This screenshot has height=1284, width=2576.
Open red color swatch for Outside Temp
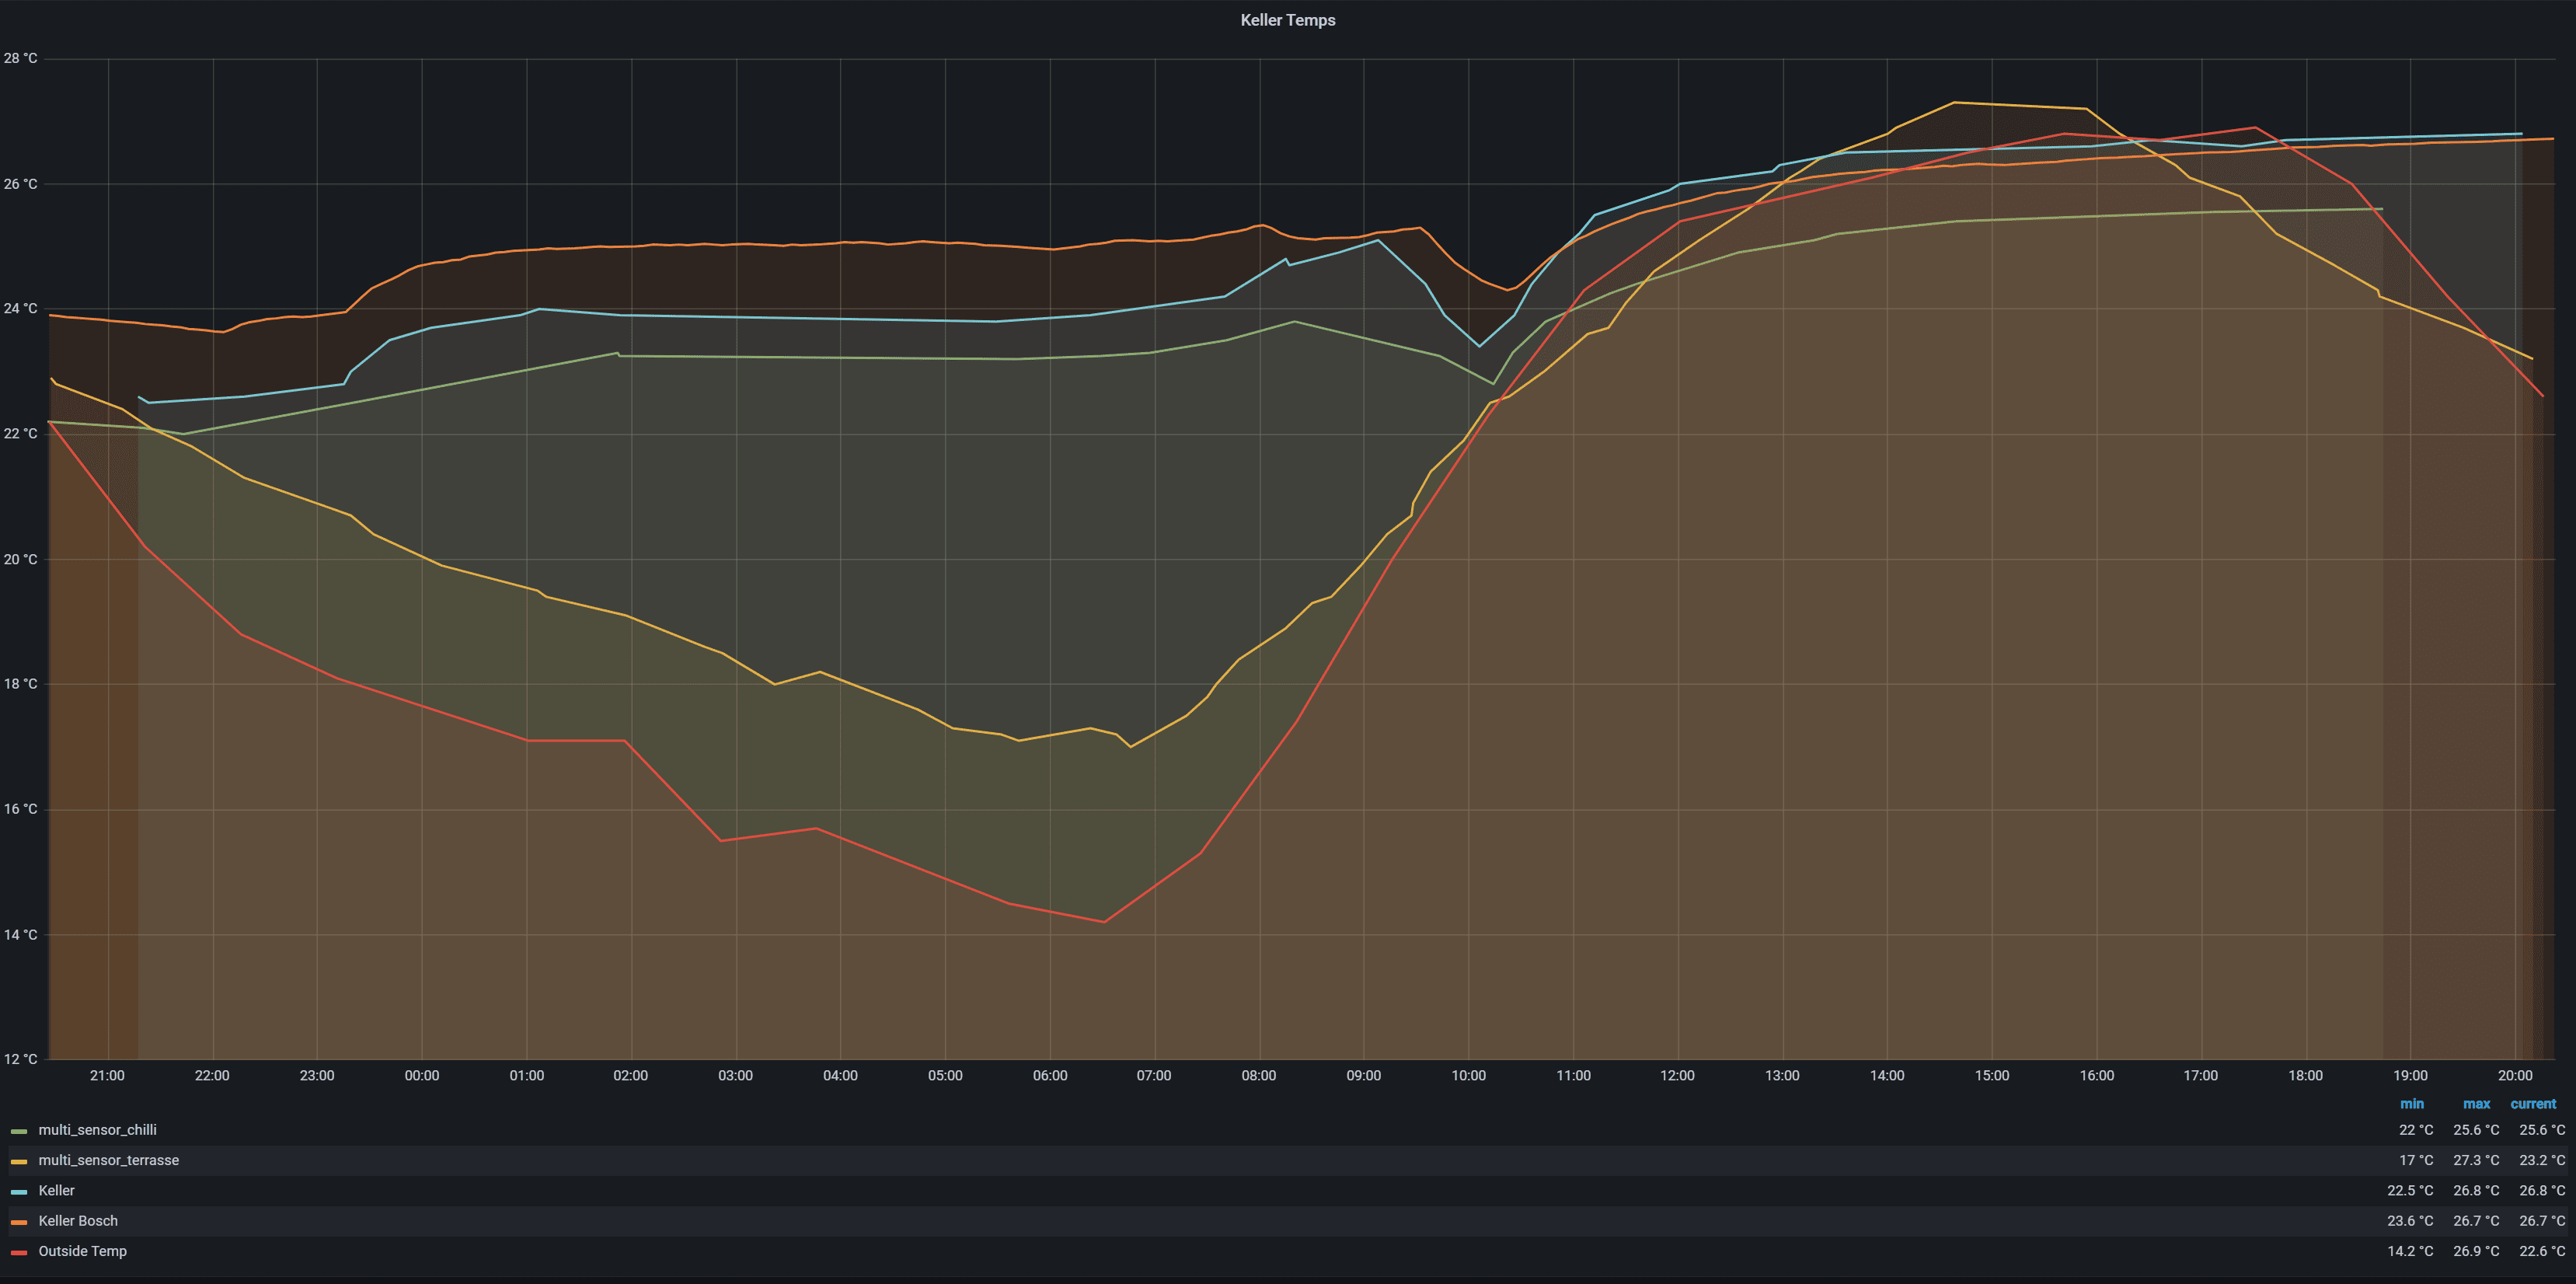[x=19, y=1252]
